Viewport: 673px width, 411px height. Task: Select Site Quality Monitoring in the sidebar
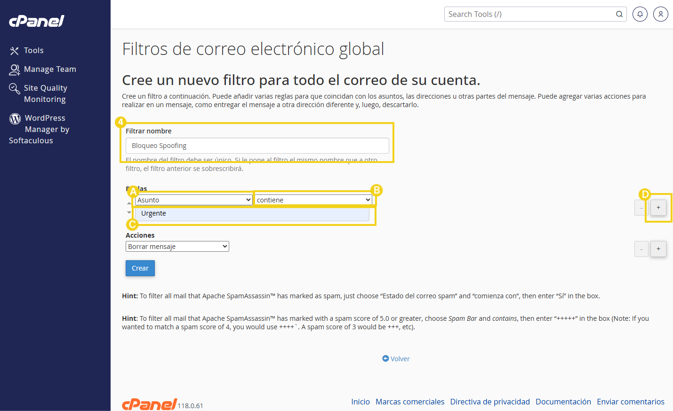click(x=46, y=93)
